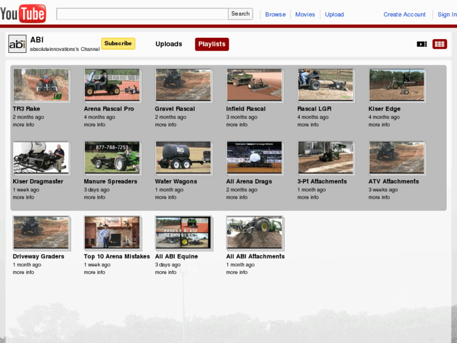Expand more info under Kiser Dragmaster
The image size is (457, 343).
(x=23, y=198)
